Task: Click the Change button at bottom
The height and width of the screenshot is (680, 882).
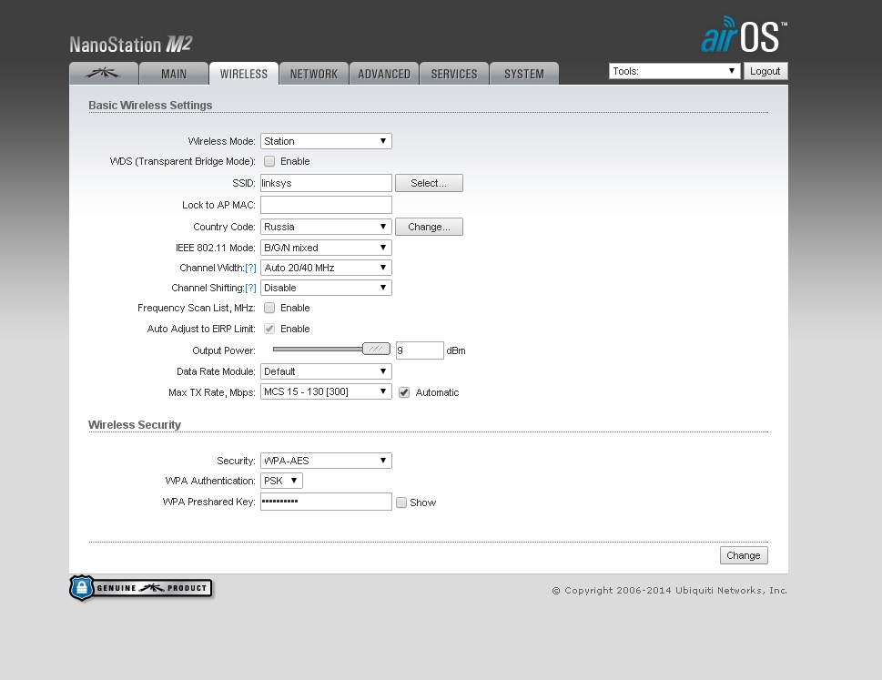Action: pos(744,555)
